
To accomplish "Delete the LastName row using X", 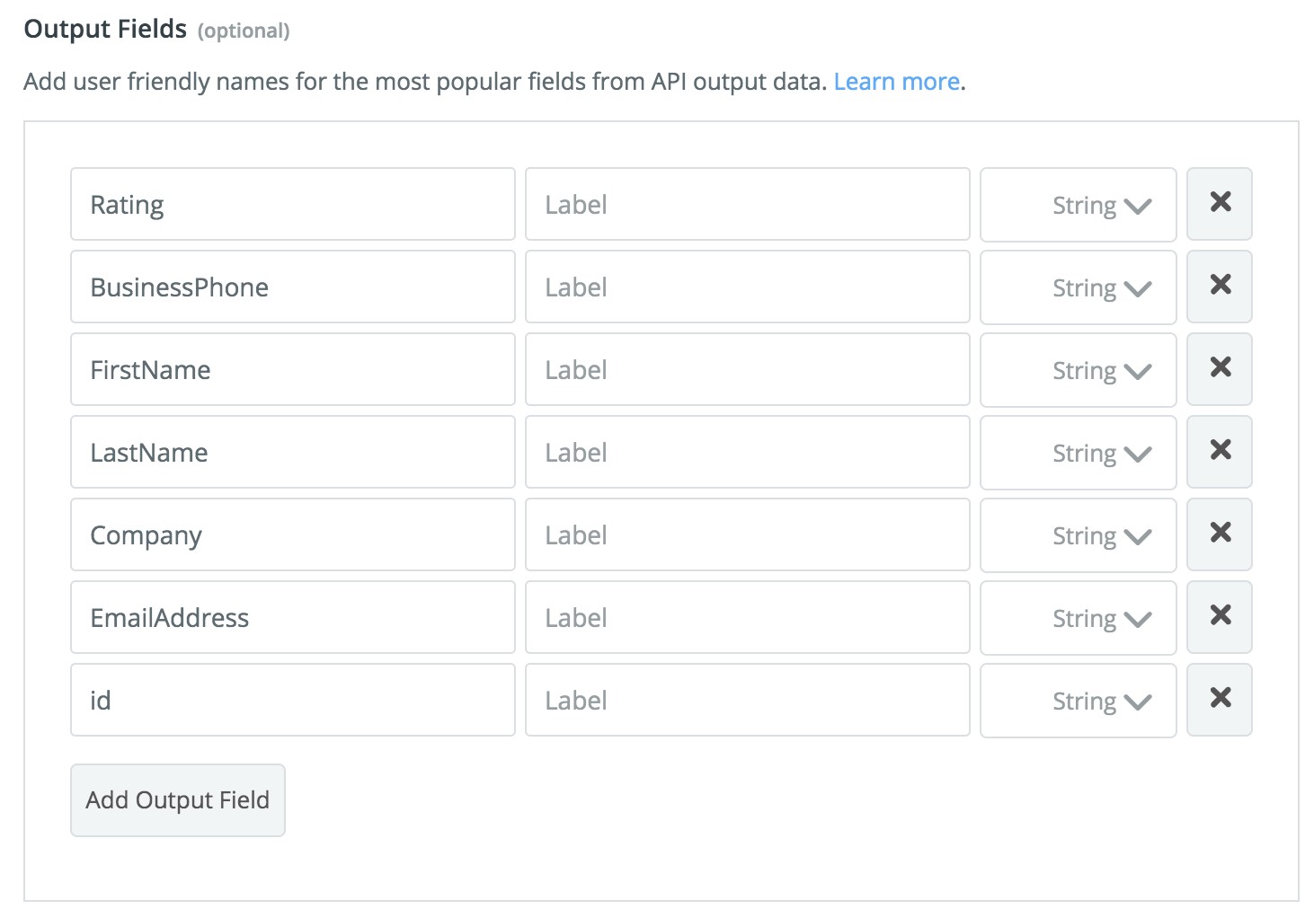I will coord(1219,452).
